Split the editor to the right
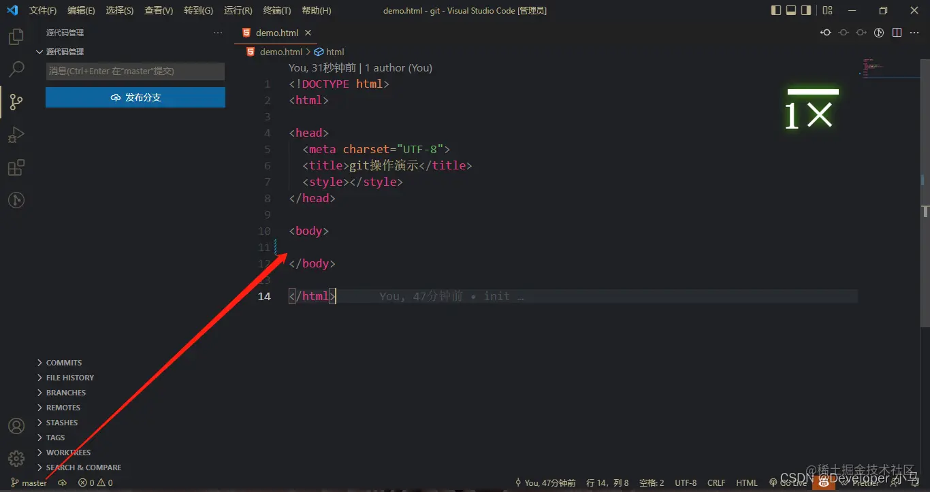 tap(897, 33)
